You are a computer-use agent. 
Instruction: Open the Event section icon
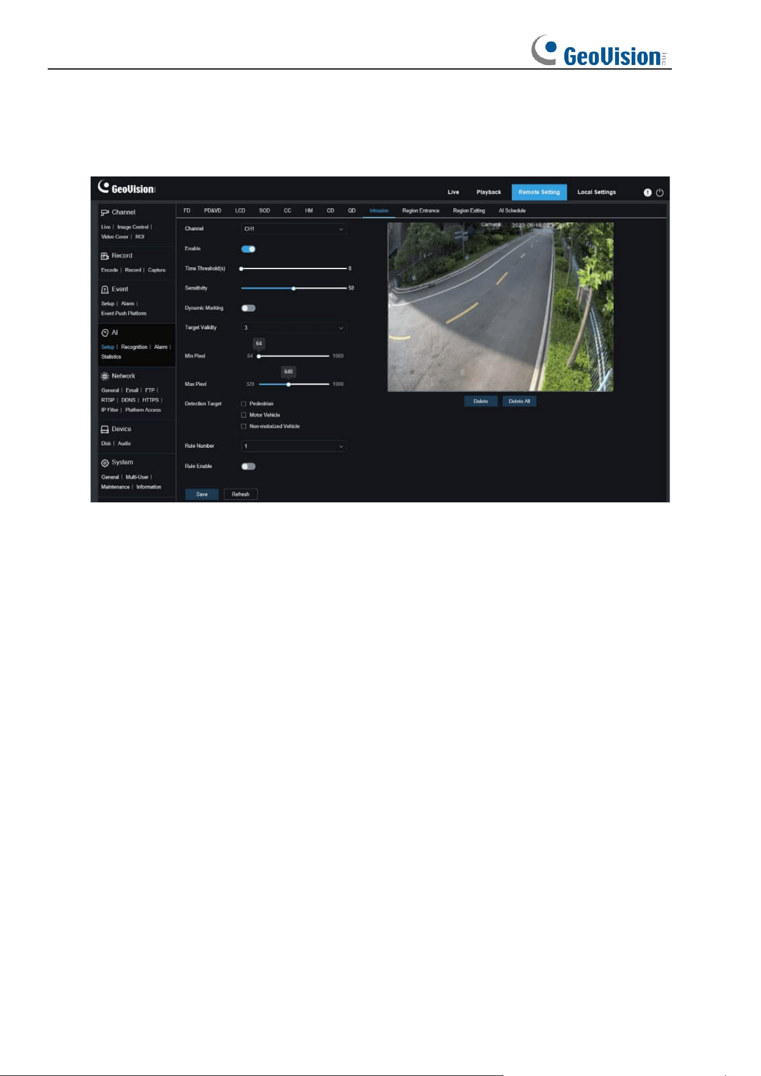[x=105, y=290]
